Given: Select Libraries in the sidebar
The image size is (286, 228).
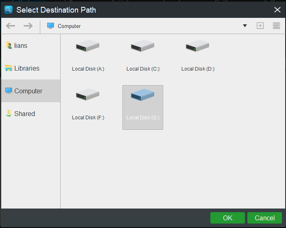Looking at the screenshot, I should (x=31, y=68).
